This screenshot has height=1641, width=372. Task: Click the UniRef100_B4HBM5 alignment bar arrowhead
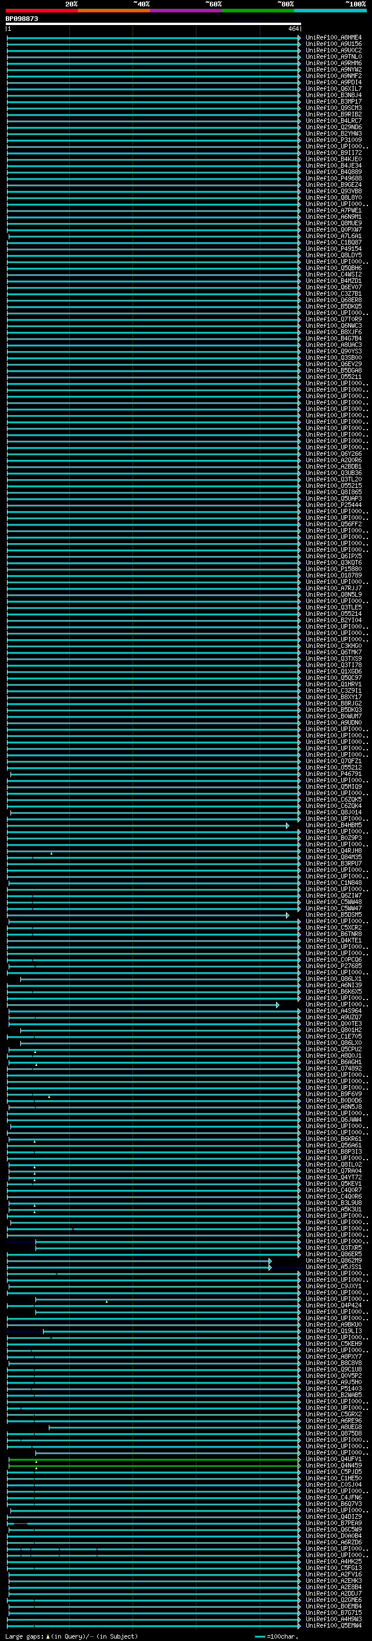(287, 825)
